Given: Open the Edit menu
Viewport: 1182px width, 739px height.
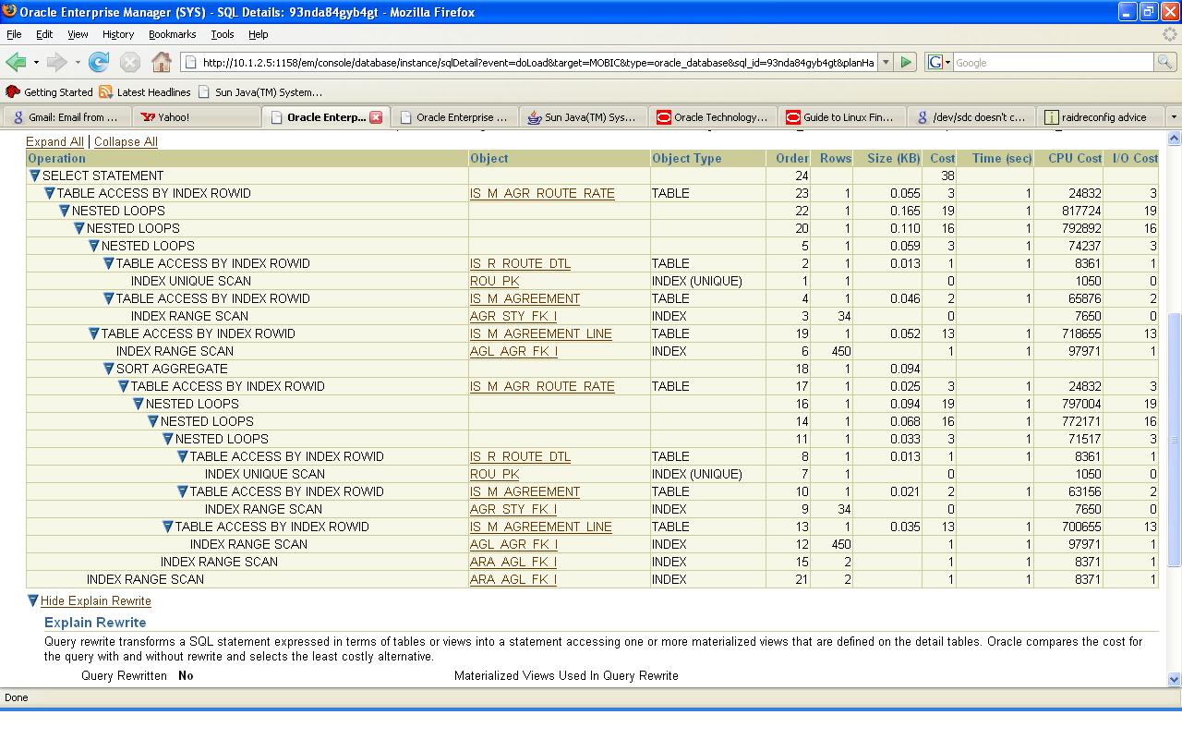Looking at the screenshot, I should pos(44,34).
